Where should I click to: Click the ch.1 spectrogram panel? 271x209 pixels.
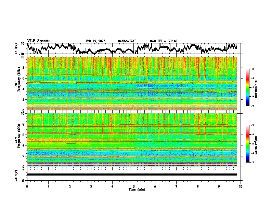pyautogui.click(x=132, y=83)
